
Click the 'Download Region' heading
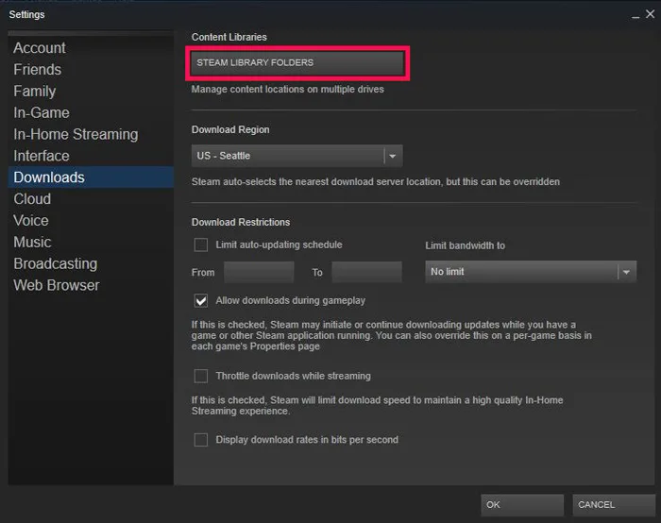pos(230,129)
